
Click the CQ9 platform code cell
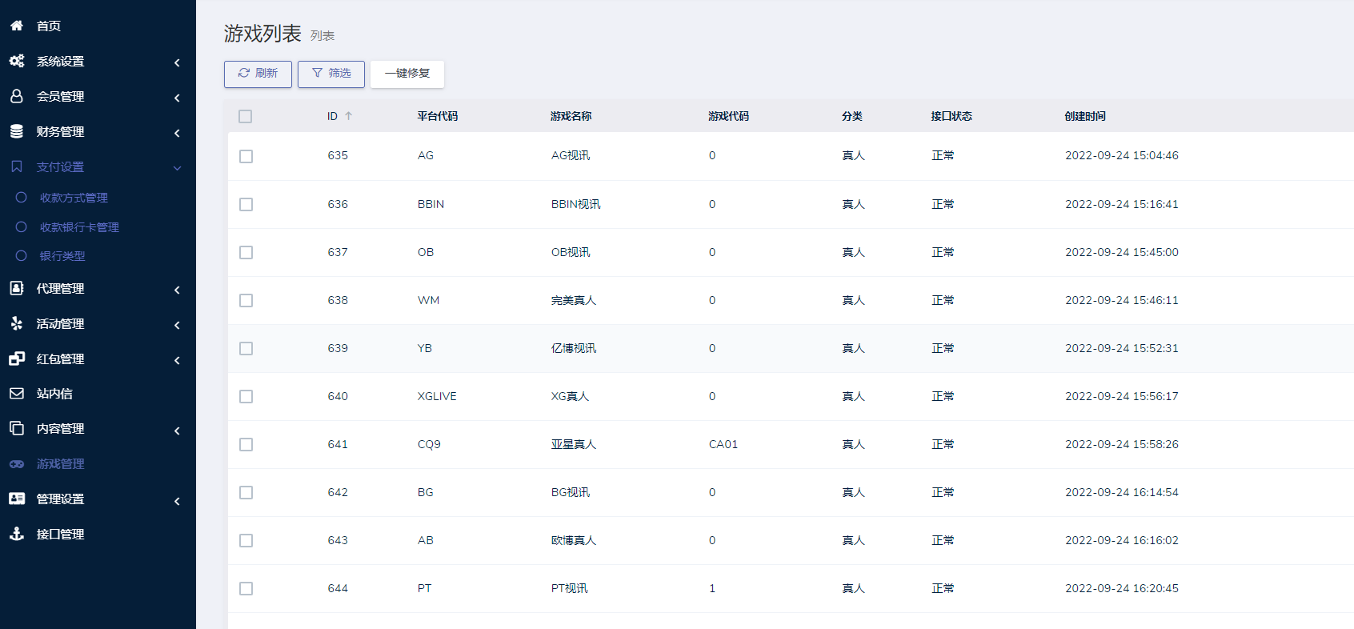coord(429,444)
